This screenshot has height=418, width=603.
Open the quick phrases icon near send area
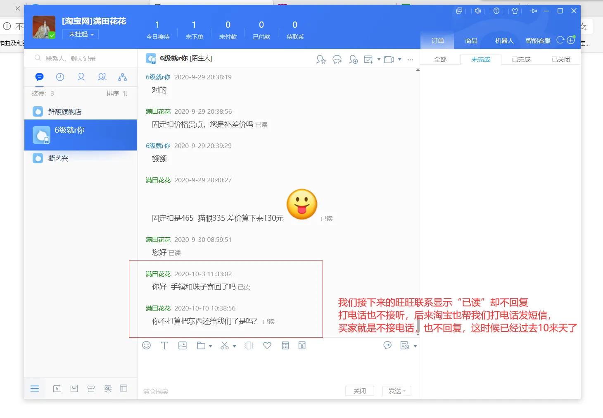click(387, 345)
